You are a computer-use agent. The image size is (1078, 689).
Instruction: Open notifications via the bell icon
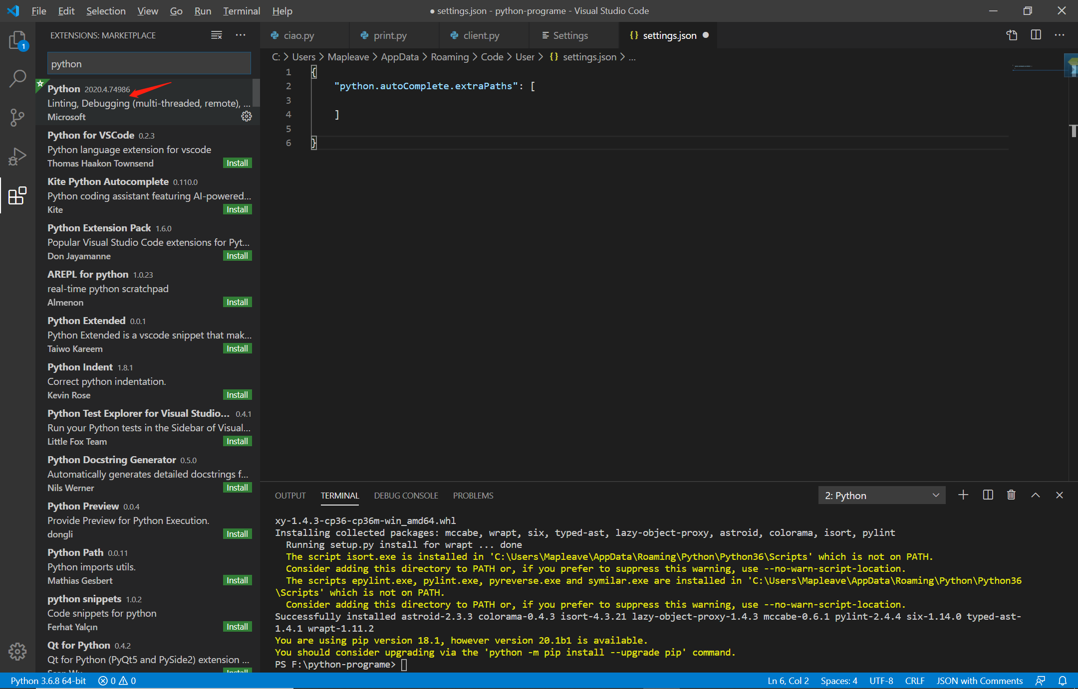click(x=1063, y=681)
